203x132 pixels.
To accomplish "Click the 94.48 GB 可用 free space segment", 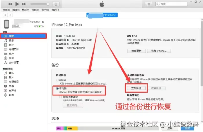I will click(x=118, y=128).
